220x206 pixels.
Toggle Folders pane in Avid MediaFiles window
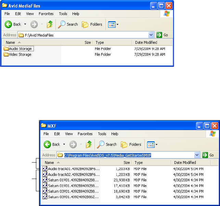coord(92,24)
